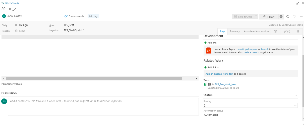Viewport: 304px width, 125px height.
Task: Click the comments speech bubble icon
Action: click(66, 16)
